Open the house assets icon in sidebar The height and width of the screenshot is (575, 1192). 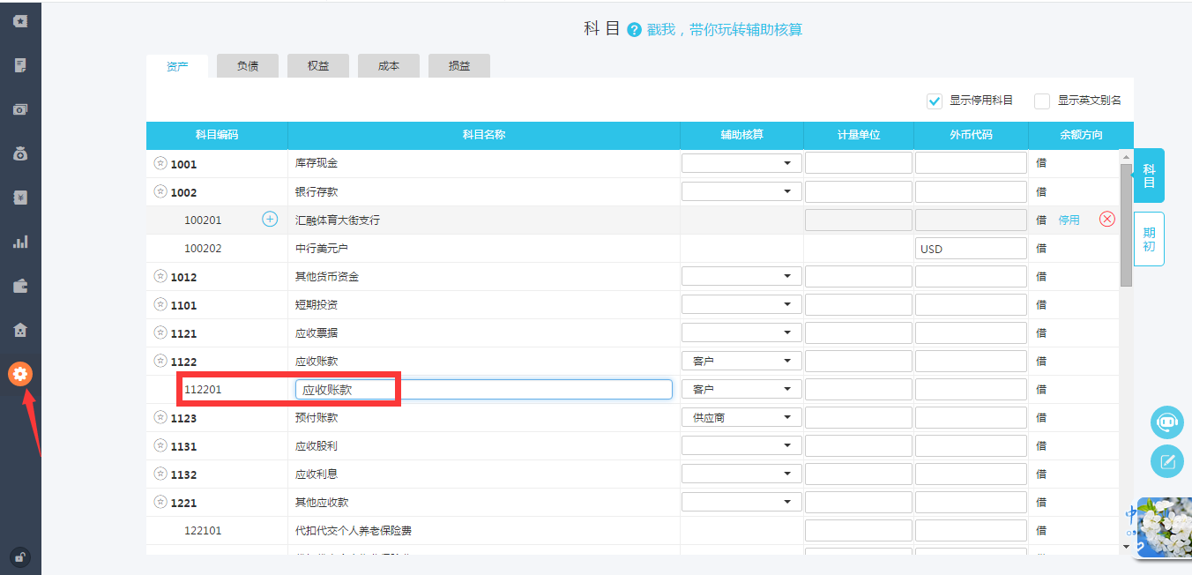(x=20, y=330)
